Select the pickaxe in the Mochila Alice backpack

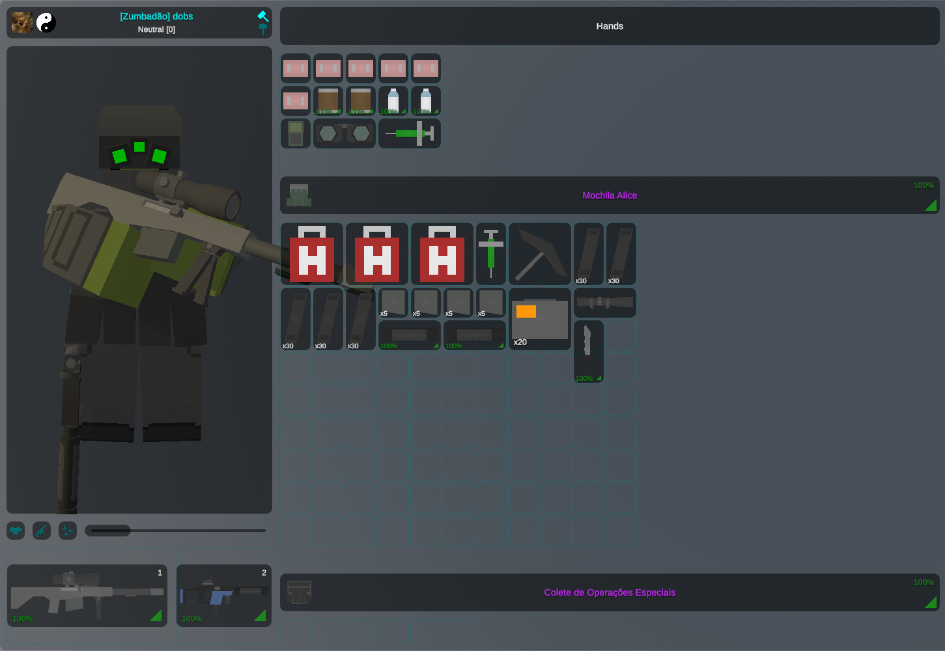[x=540, y=254]
